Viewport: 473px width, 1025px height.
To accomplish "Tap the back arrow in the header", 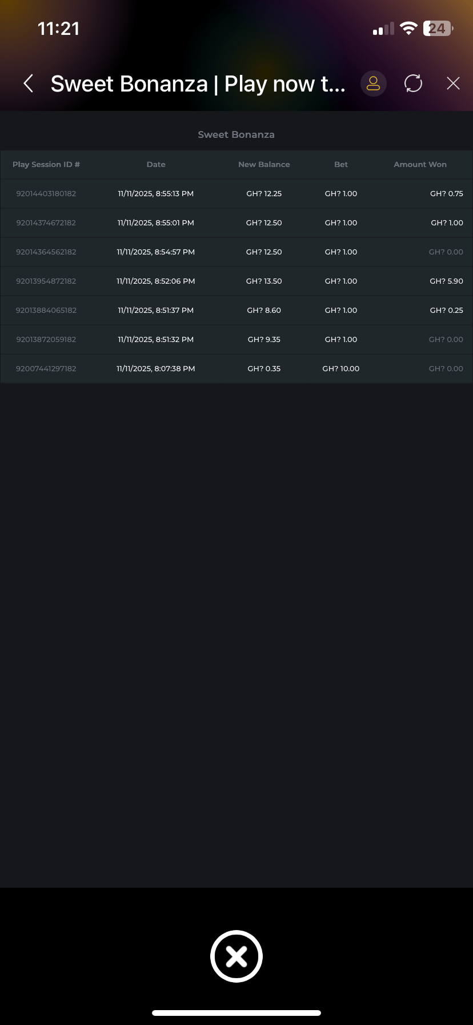I will pyautogui.click(x=28, y=84).
